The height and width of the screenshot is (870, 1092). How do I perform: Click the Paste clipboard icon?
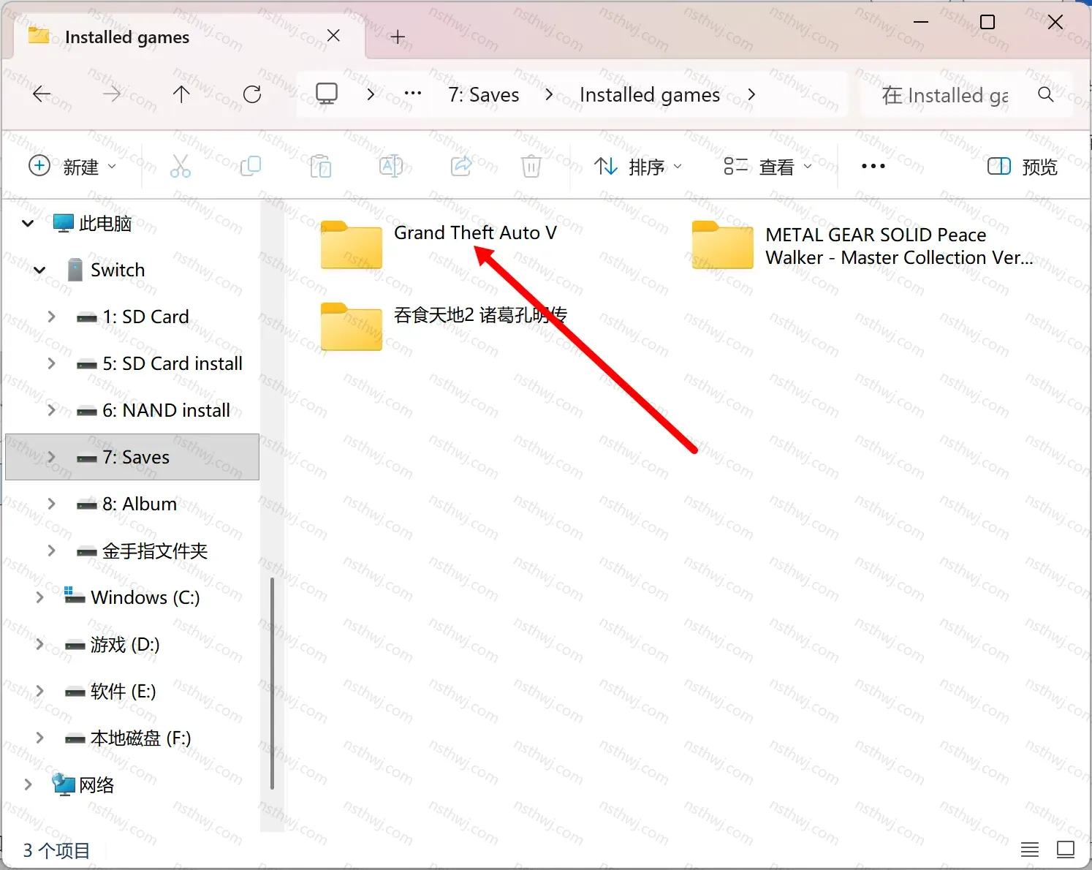[x=321, y=167]
